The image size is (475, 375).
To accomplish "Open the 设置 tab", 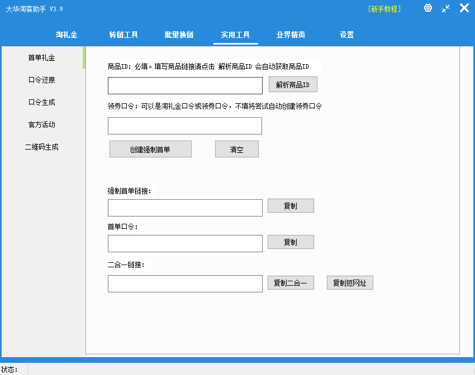I will point(346,35).
